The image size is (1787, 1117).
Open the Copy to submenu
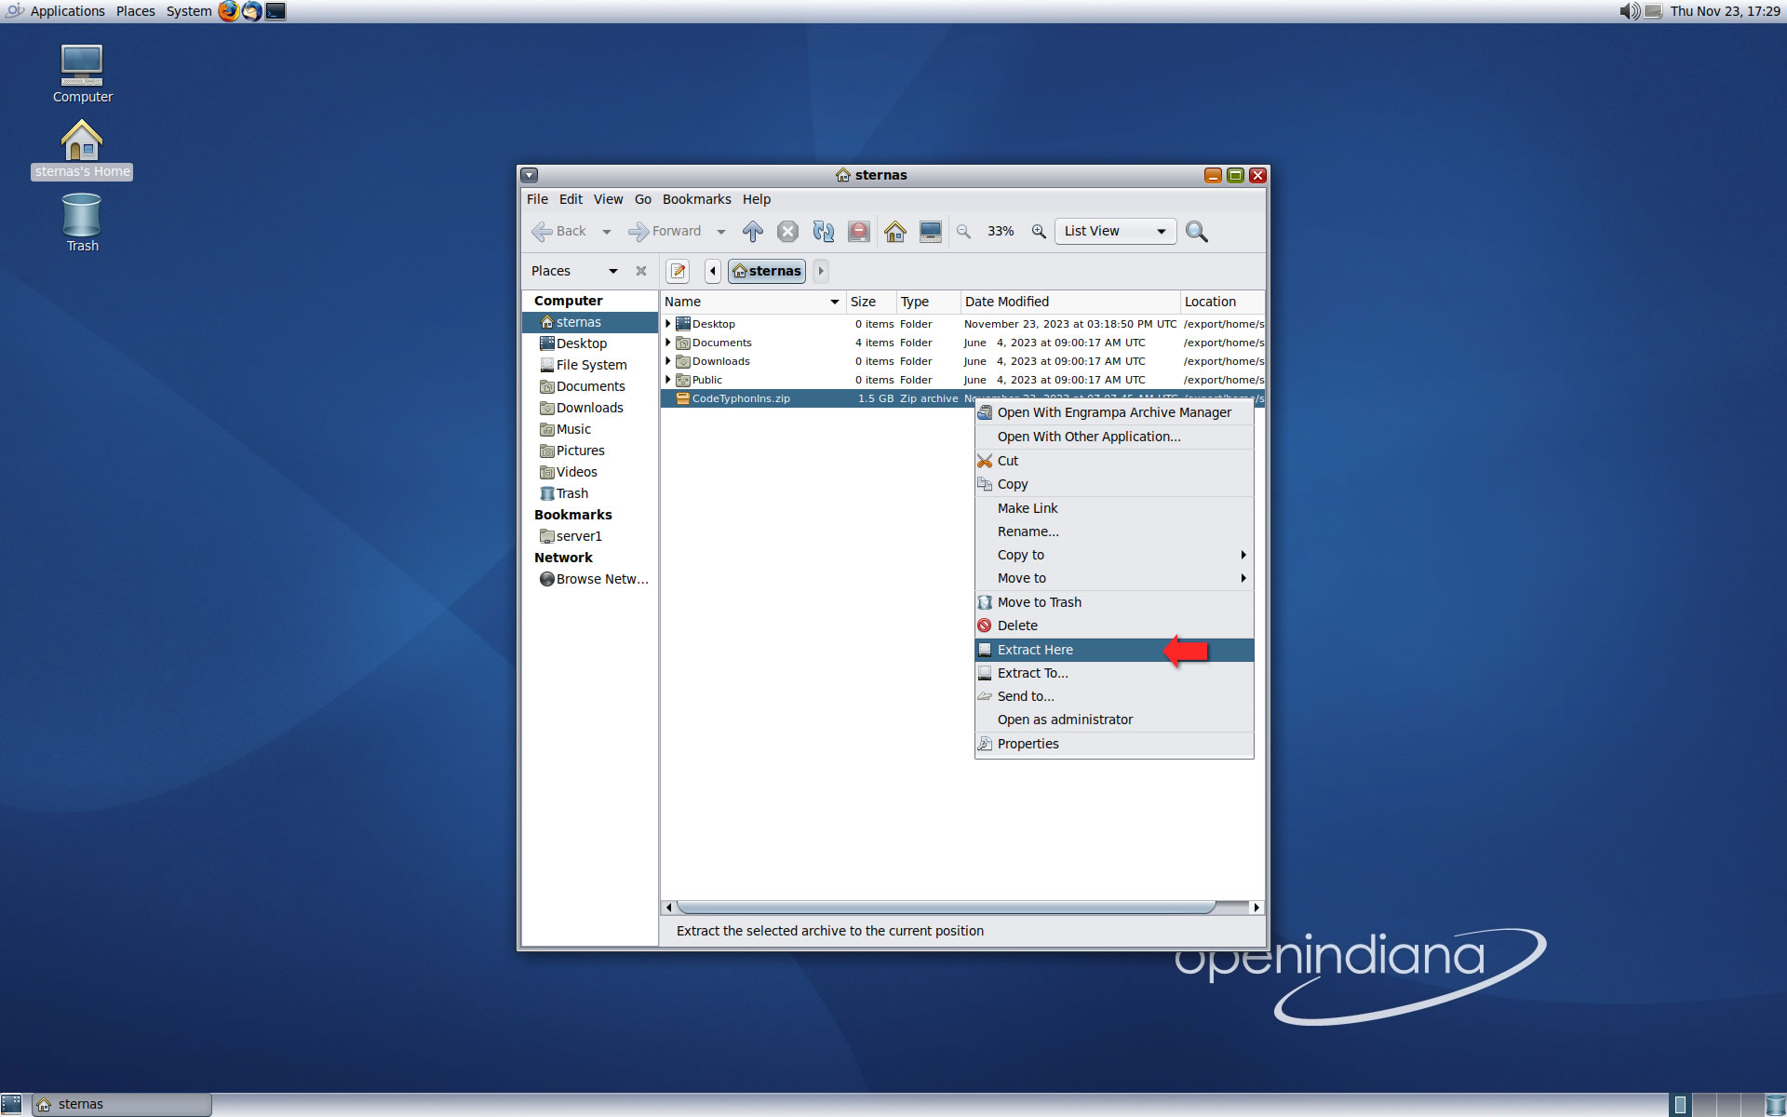pyautogui.click(x=1114, y=555)
